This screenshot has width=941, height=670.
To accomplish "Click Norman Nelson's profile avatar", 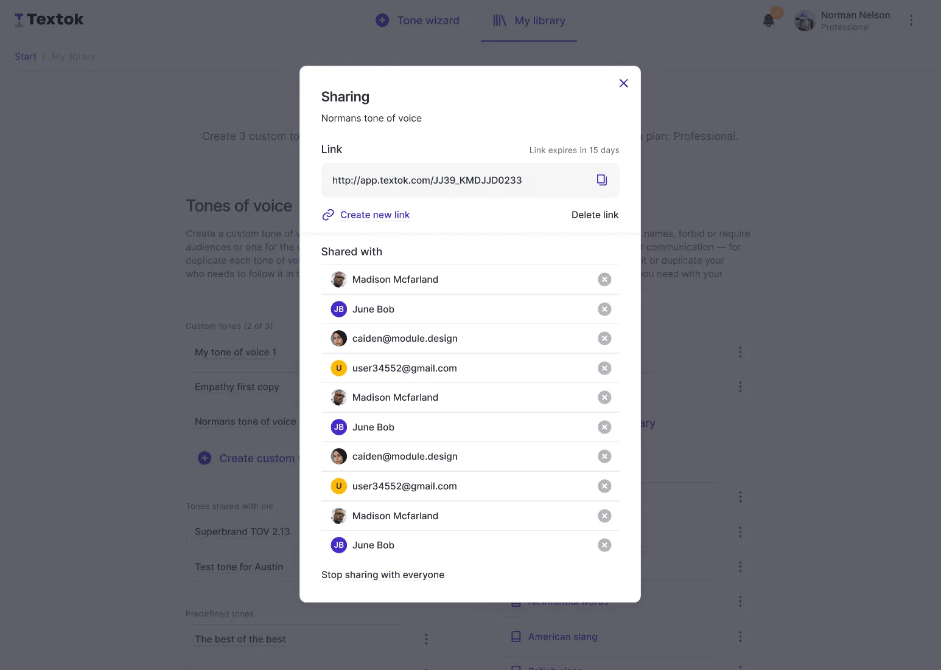I will (805, 21).
